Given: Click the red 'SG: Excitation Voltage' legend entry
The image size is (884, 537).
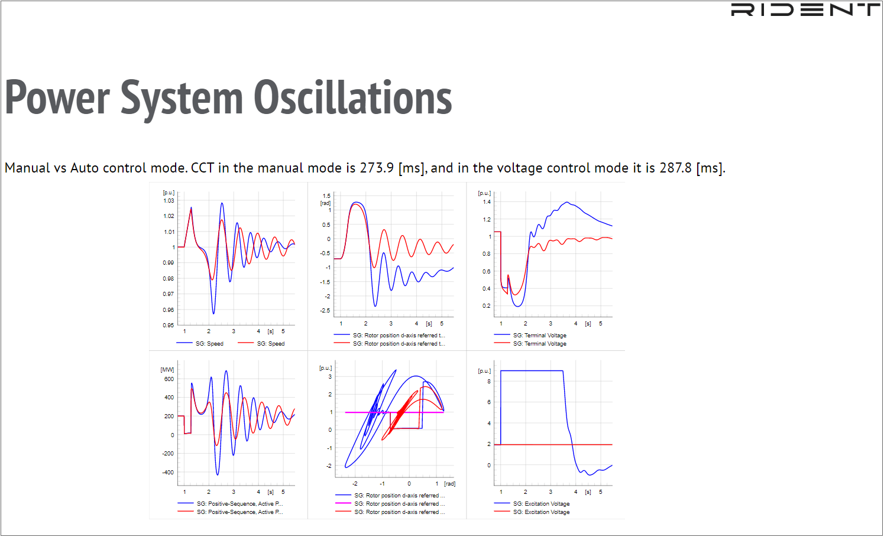Looking at the screenshot, I should (532, 512).
